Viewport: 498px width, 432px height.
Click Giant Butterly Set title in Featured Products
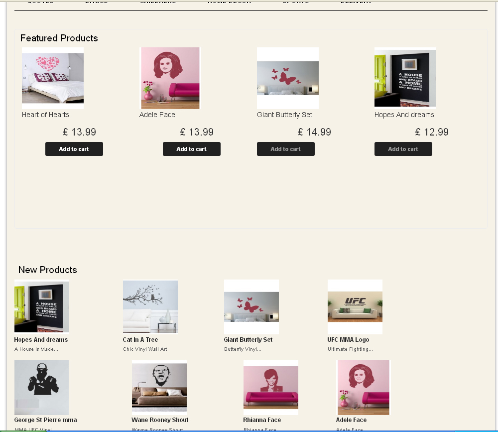click(284, 115)
